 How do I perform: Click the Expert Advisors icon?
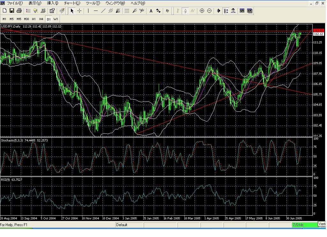(233, 11)
